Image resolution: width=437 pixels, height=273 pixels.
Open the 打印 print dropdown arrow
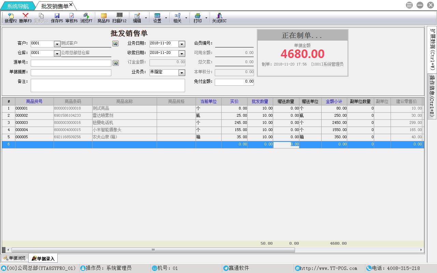tap(206, 18)
